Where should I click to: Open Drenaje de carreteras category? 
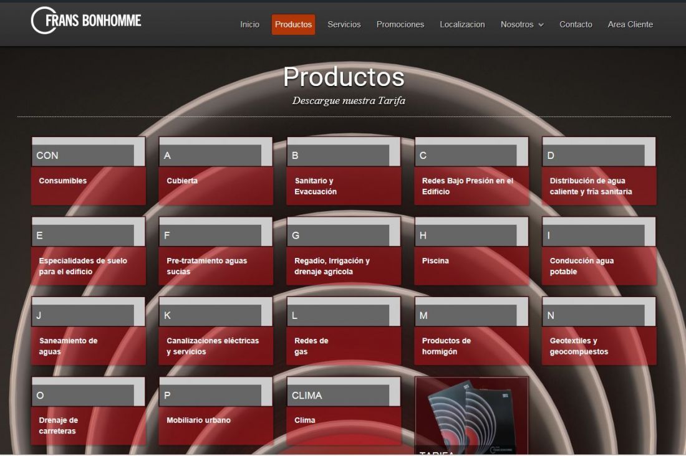pyautogui.click(x=89, y=411)
